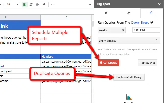Apply strikethrough formatting
The image size is (164, 103).
[37, 5]
